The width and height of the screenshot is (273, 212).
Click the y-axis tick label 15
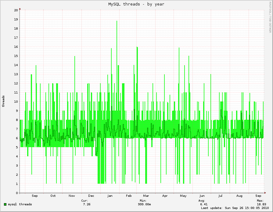click(16, 56)
